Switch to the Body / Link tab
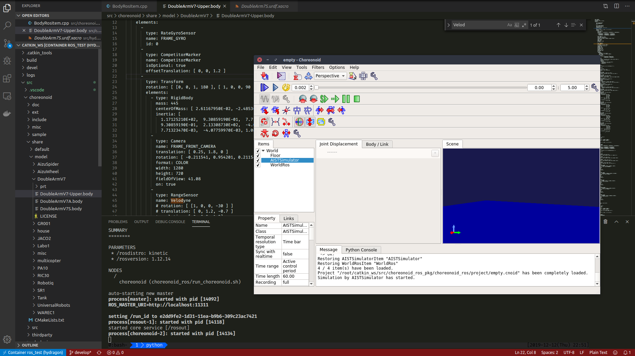Viewport: 635px width, 356px height. click(377, 144)
